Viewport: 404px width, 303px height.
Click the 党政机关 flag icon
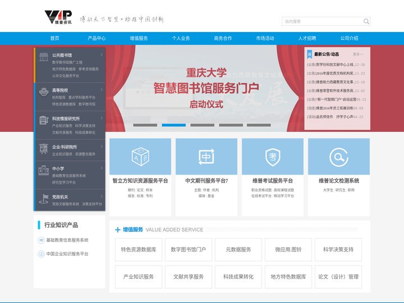[x=44, y=199]
